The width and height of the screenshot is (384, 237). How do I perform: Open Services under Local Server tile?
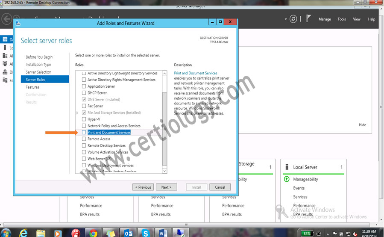[300, 197]
